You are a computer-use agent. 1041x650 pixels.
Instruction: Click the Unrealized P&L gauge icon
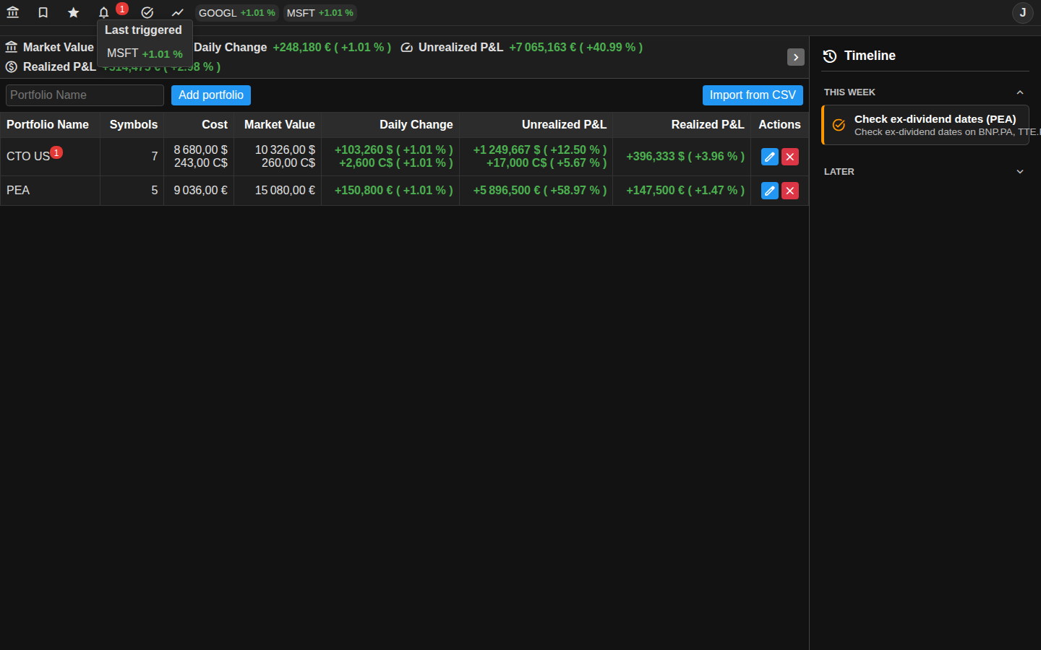(x=407, y=48)
